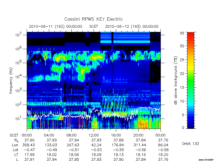Click the 20 value on the color bar scale
214x161 pixels.
pyautogui.click(x=182, y=74)
